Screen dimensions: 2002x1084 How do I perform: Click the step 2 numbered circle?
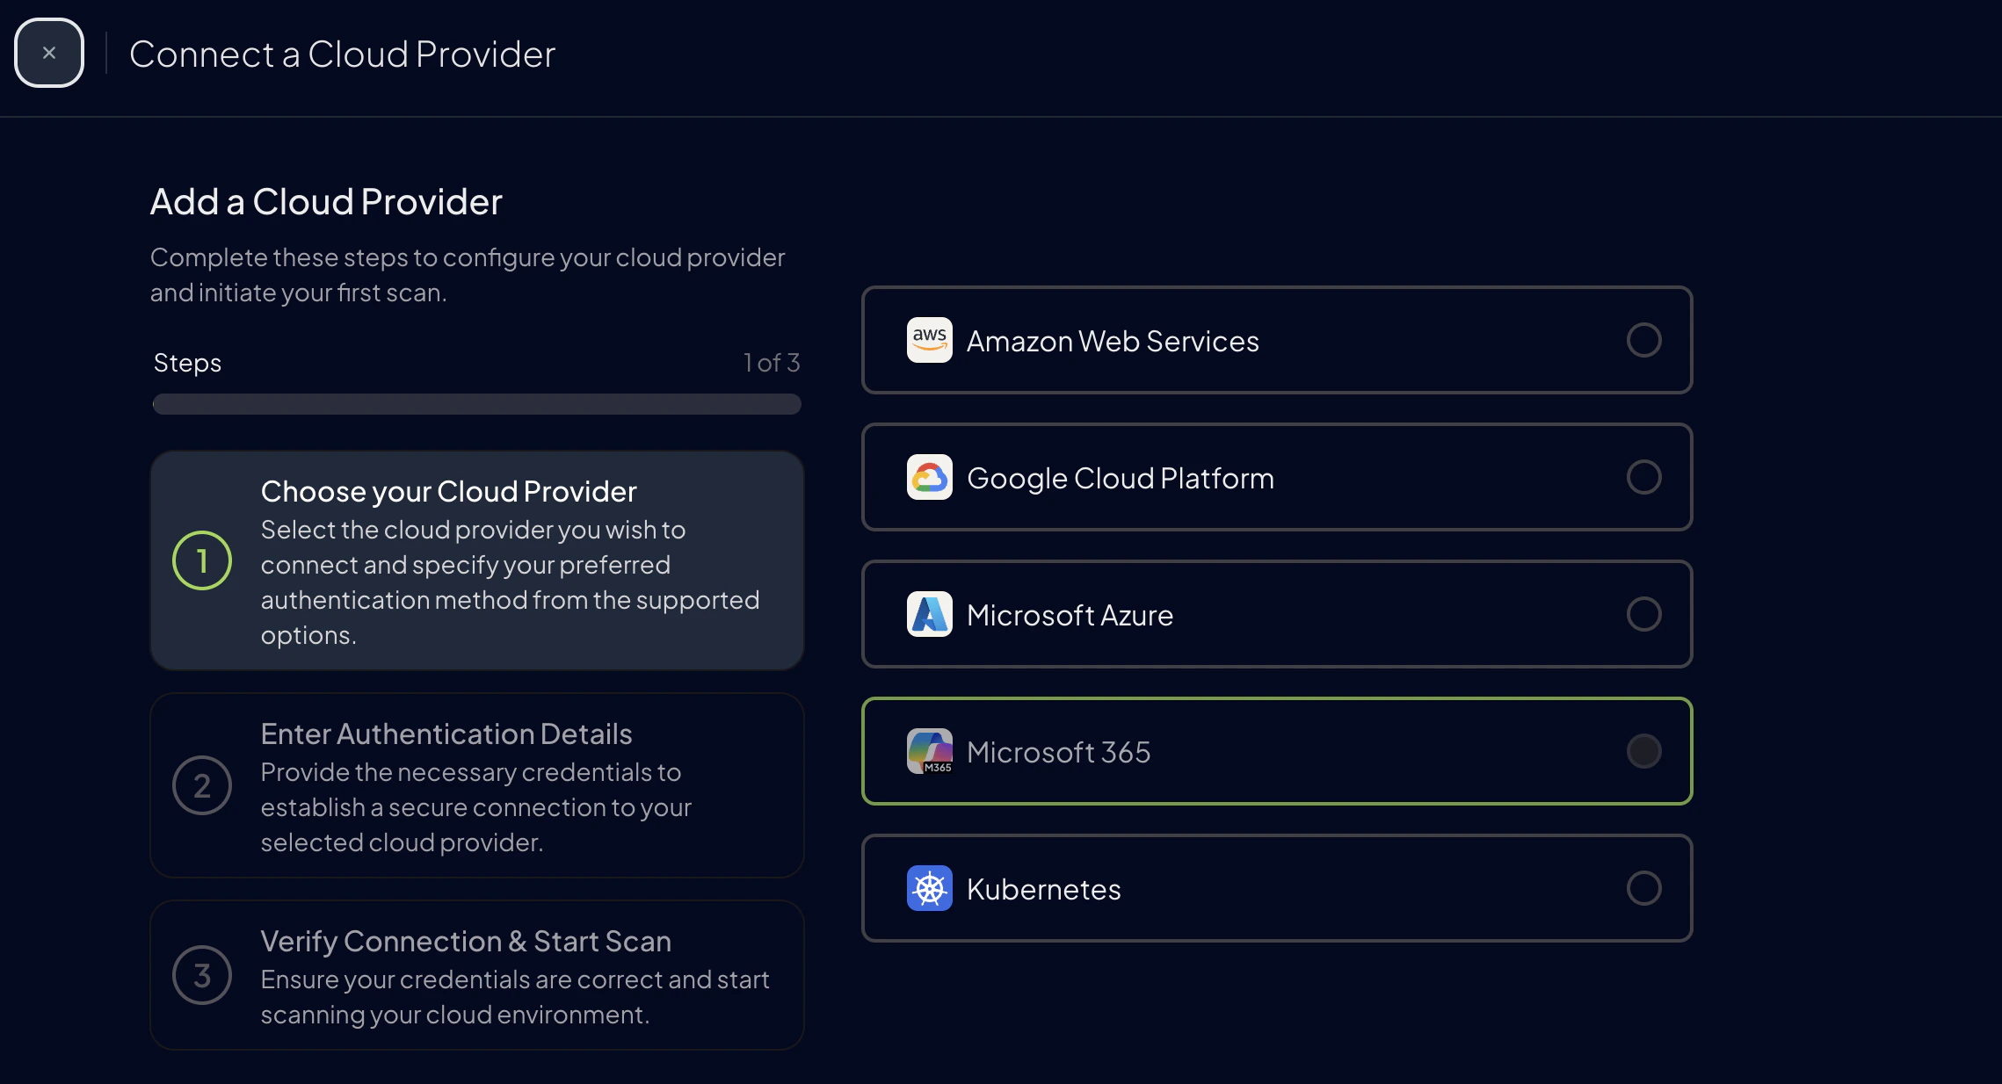pyautogui.click(x=202, y=785)
